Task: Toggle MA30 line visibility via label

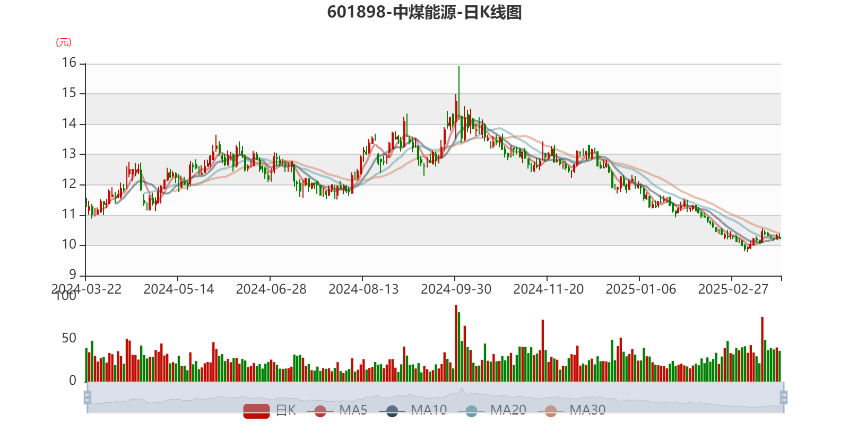Action: (587, 410)
